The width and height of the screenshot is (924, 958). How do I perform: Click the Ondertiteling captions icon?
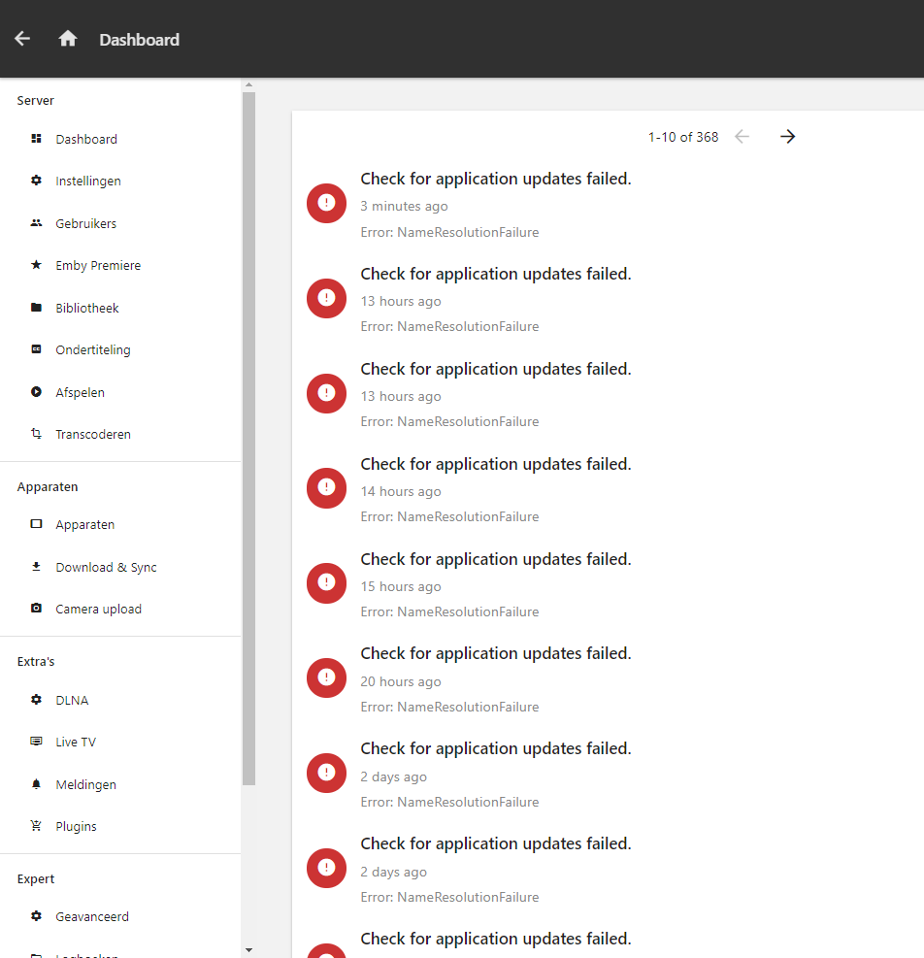36,349
